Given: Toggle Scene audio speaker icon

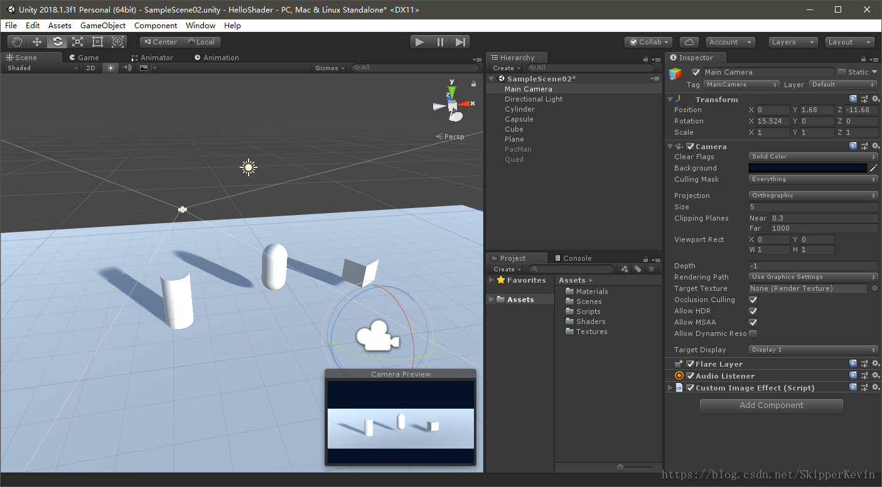Looking at the screenshot, I should 127,68.
